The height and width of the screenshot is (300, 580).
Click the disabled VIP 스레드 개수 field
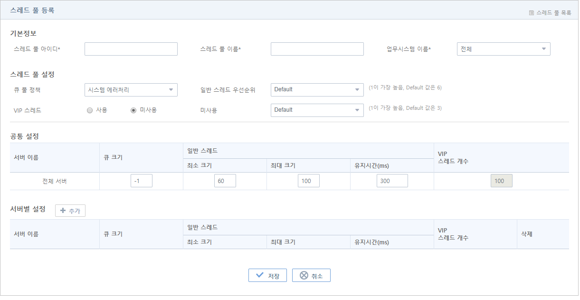501,181
